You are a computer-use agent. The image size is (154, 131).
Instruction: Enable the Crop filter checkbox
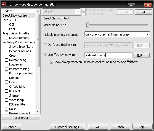tap(7, 56)
